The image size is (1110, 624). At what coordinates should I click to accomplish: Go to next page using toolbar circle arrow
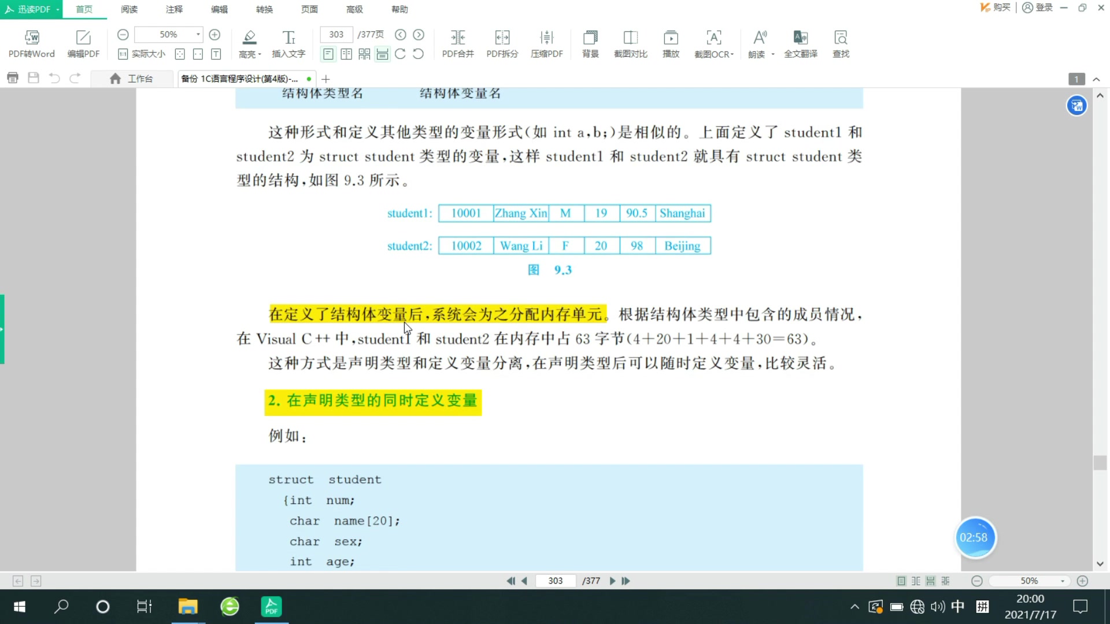click(x=419, y=35)
